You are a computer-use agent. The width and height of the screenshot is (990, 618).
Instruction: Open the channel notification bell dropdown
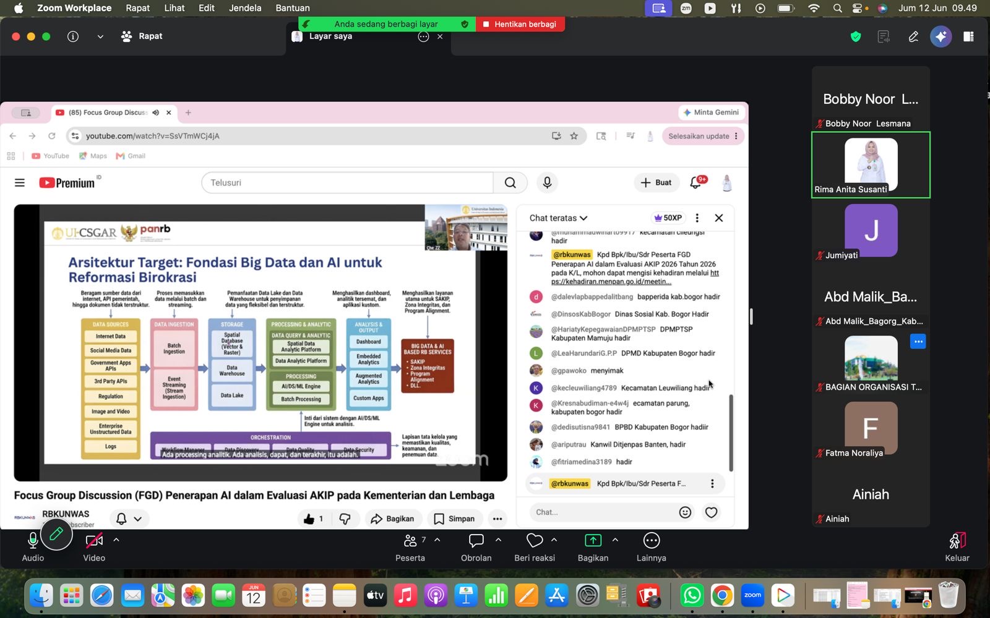click(x=129, y=519)
